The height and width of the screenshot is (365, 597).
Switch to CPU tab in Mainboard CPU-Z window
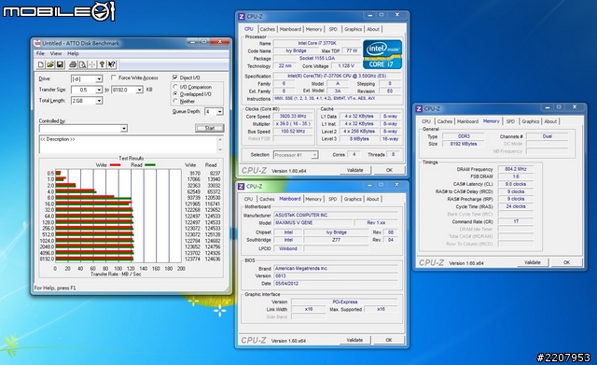[x=248, y=199]
